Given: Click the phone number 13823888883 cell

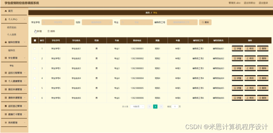Looking at the screenshot, I should 137,68.
